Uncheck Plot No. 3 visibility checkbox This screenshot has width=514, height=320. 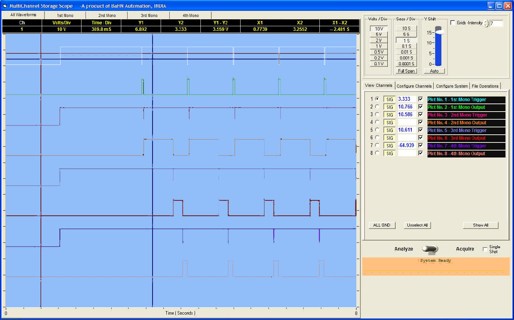coord(421,115)
